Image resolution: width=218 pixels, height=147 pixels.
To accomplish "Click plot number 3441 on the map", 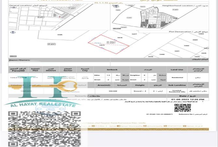I will [177, 51].
